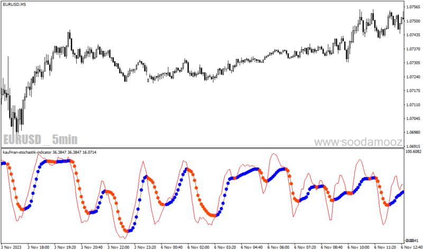Click the 1.06980 price axis label
Screen dimensions: 423x252
pos(413,132)
